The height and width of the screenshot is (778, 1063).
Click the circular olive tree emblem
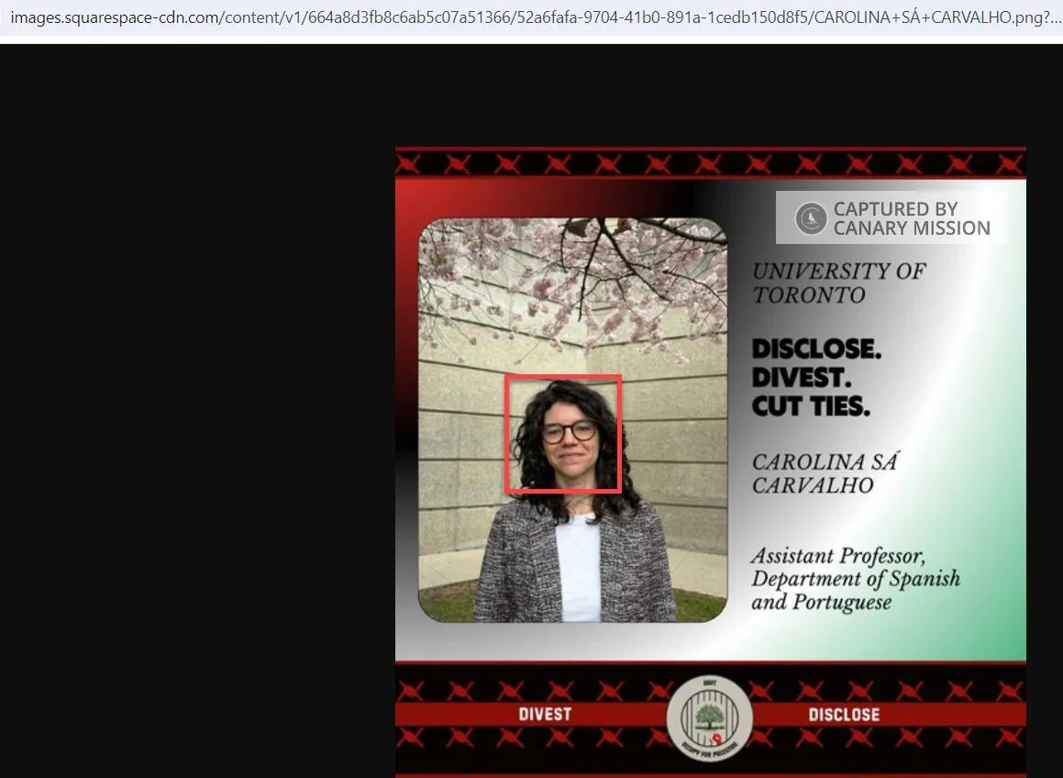point(709,718)
